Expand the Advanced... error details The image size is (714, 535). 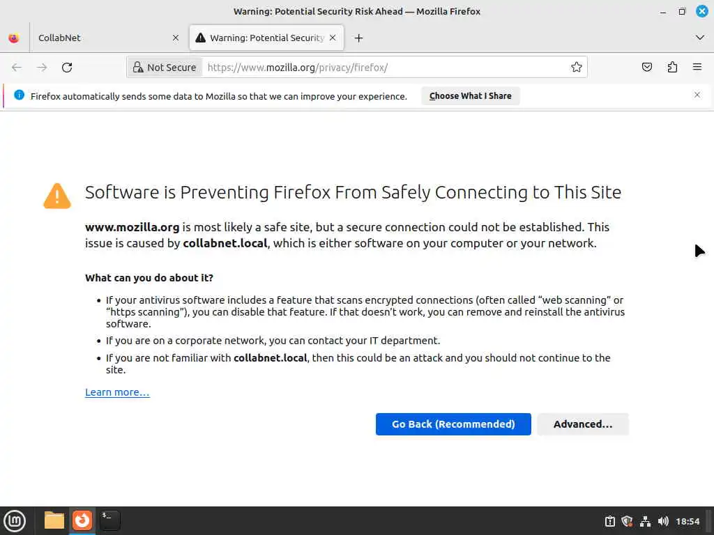[583, 424]
